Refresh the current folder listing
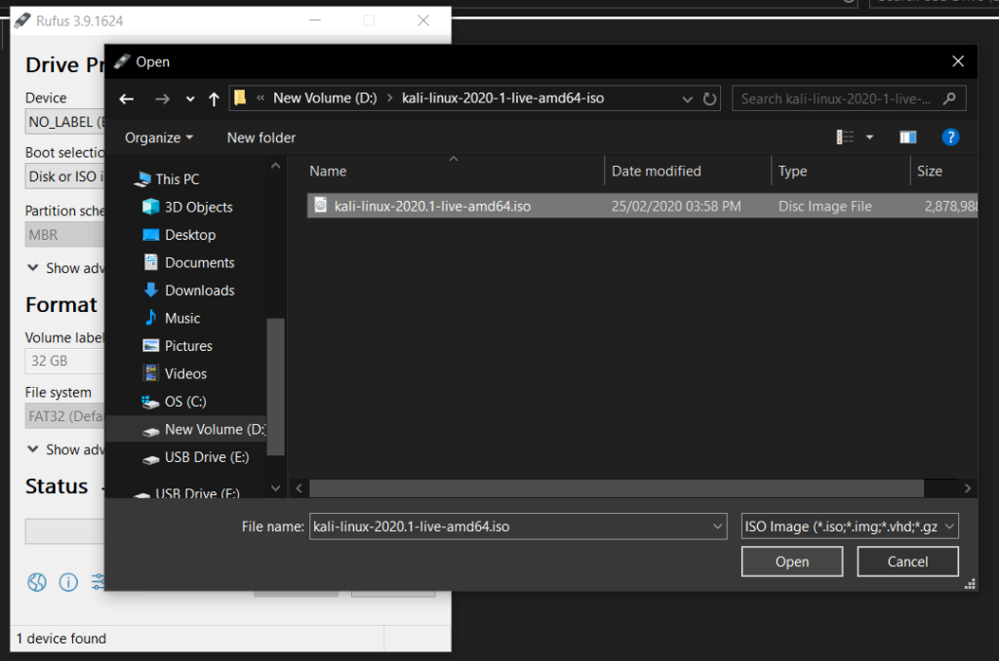Image resolution: width=999 pixels, height=661 pixels. 710,98
